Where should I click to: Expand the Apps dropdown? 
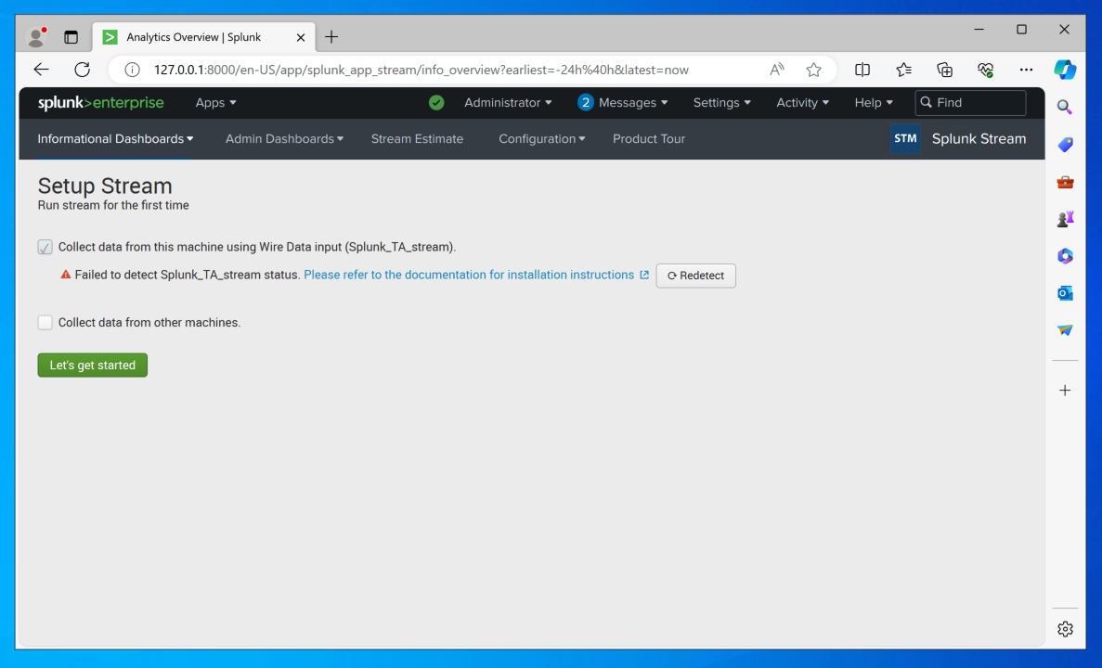pyautogui.click(x=215, y=103)
